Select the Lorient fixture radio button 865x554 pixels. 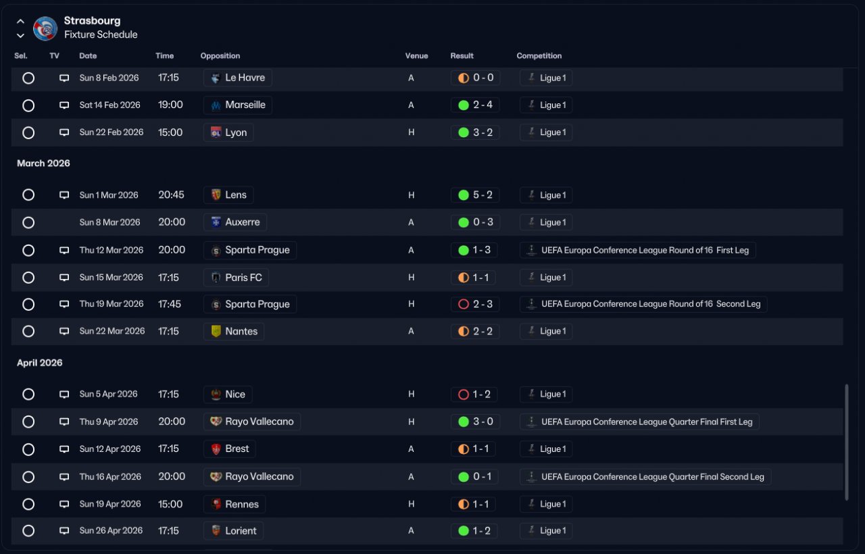tap(28, 531)
